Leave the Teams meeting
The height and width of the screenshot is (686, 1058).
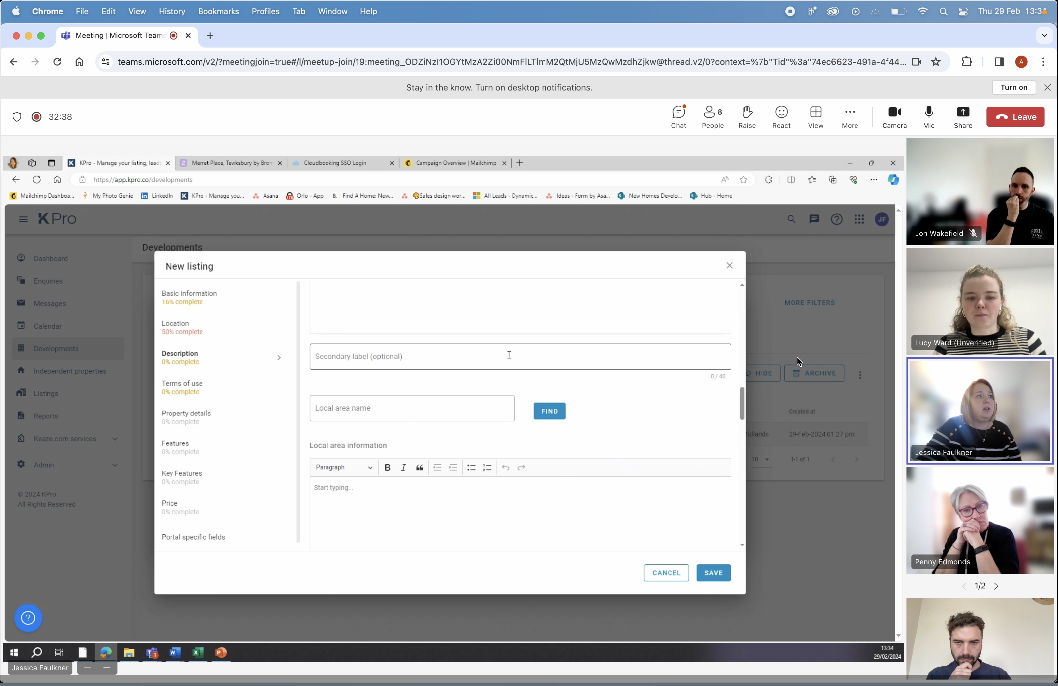tap(1015, 117)
